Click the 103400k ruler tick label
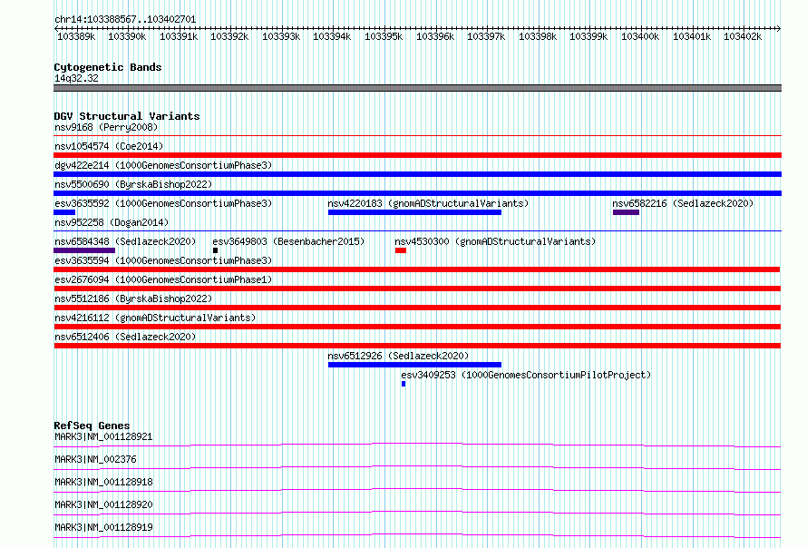807x548 pixels. point(640,36)
